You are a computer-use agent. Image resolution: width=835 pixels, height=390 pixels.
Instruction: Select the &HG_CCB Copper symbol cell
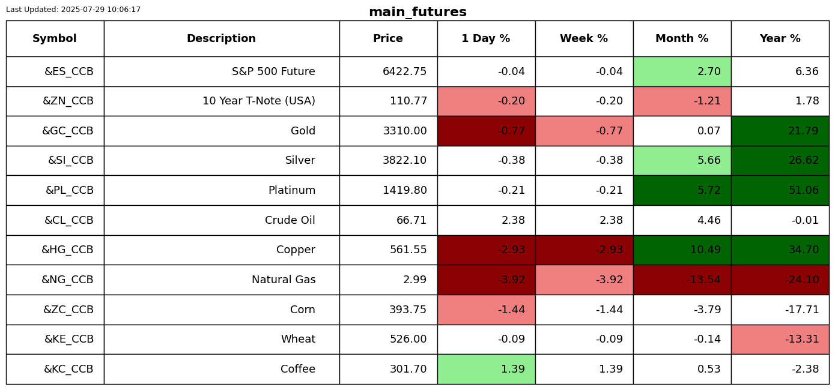(55, 250)
